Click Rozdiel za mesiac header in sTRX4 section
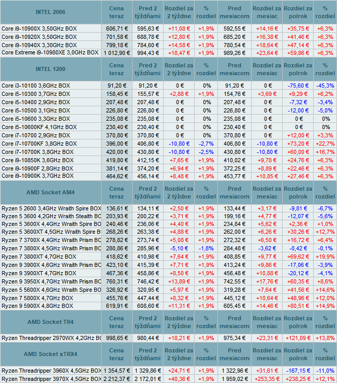This screenshot has width=337, height=383. pos(267,354)
